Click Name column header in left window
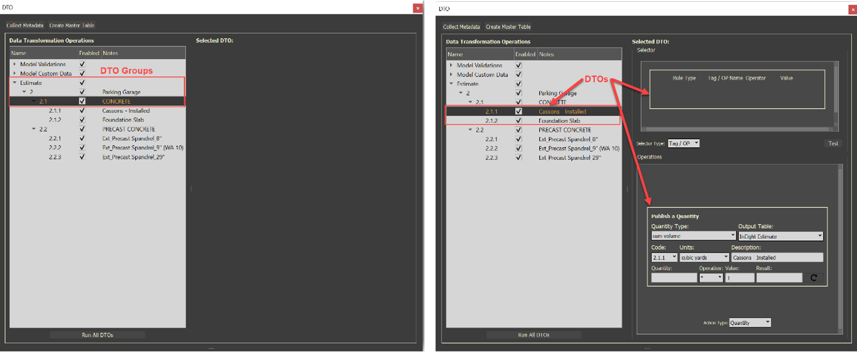857x352 pixels. click(44, 53)
